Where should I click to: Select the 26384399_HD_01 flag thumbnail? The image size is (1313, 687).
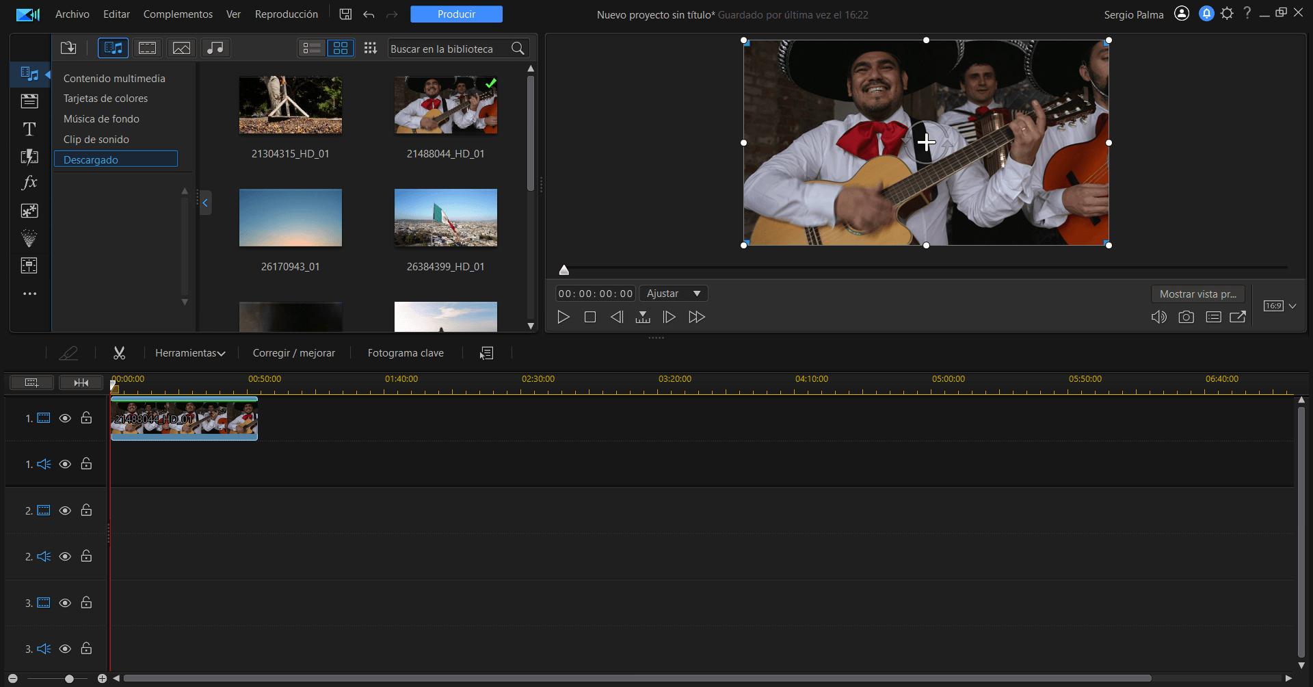pyautogui.click(x=446, y=218)
